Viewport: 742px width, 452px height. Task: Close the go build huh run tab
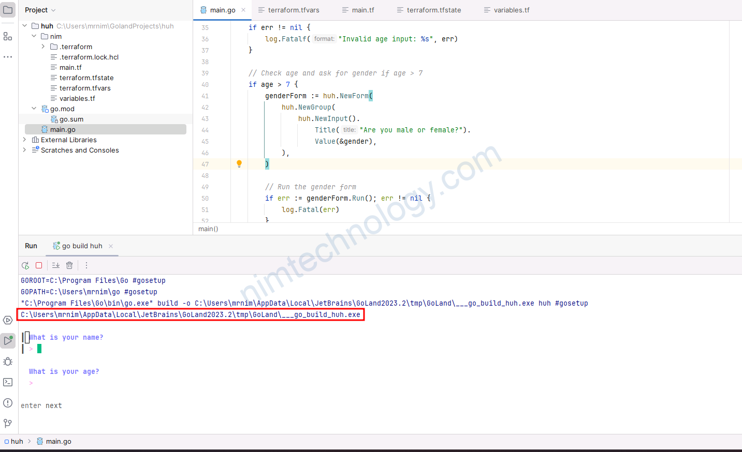111,246
